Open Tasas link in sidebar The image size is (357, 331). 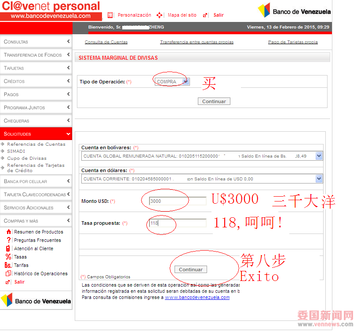[21, 257]
